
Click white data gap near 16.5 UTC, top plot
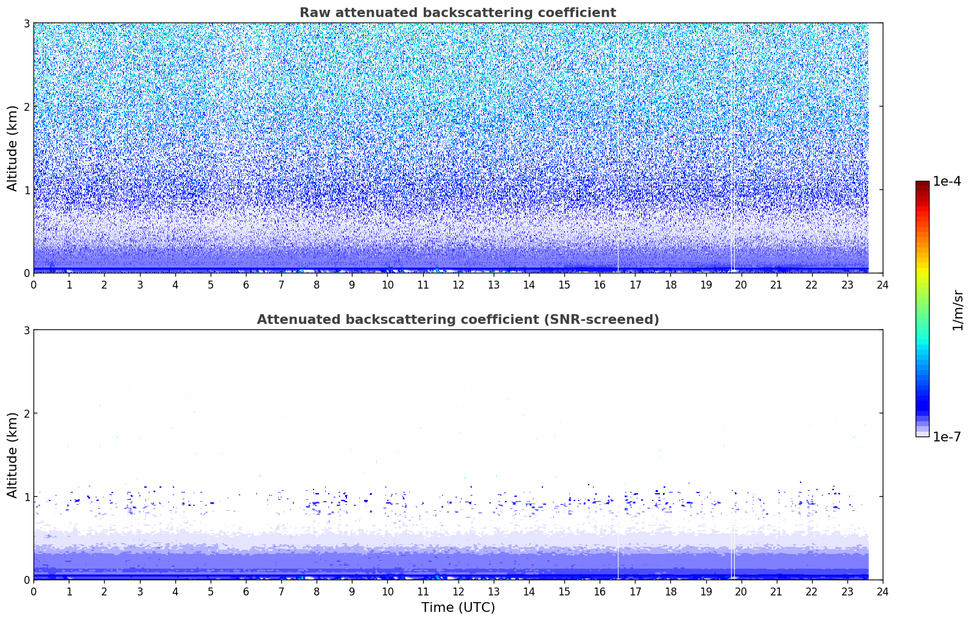point(618,256)
